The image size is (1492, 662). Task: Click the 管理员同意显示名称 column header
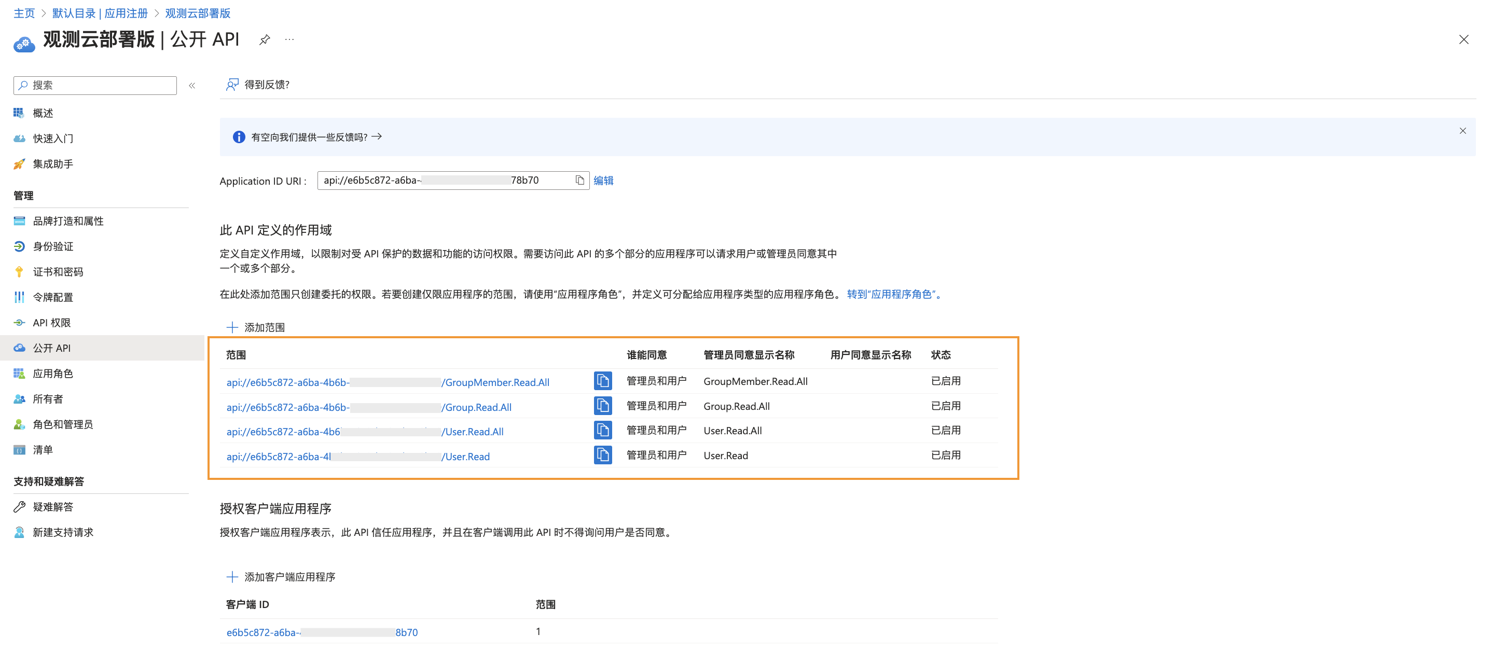pos(748,354)
